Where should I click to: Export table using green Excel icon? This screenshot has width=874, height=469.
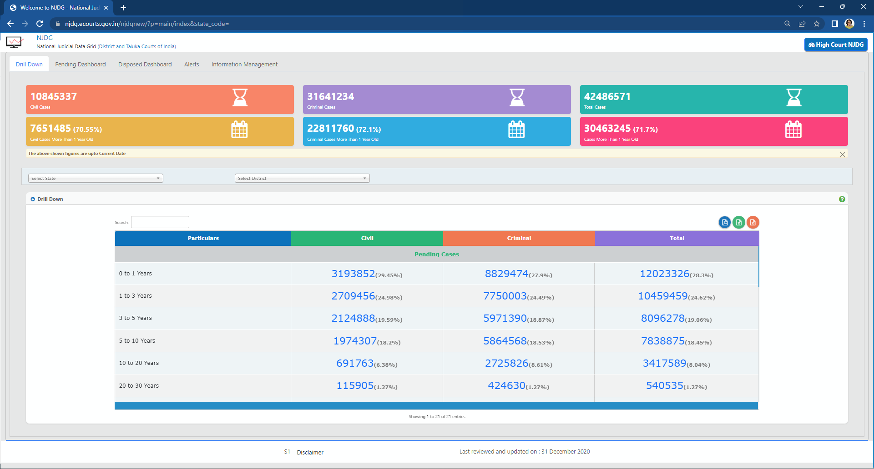point(738,222)
